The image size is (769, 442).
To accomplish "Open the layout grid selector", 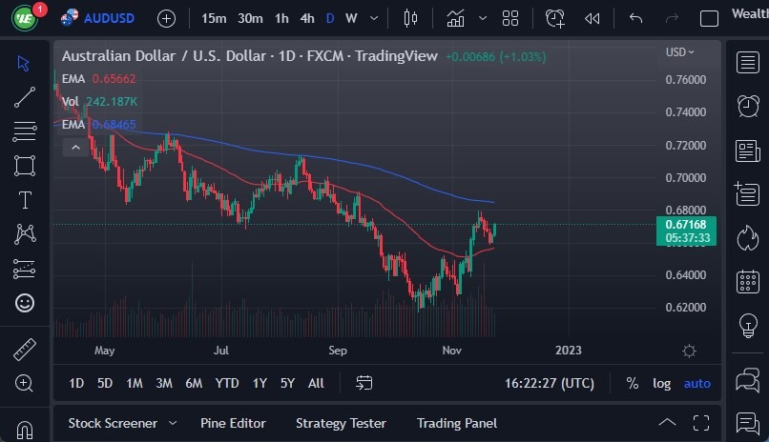I will [510, 18].
